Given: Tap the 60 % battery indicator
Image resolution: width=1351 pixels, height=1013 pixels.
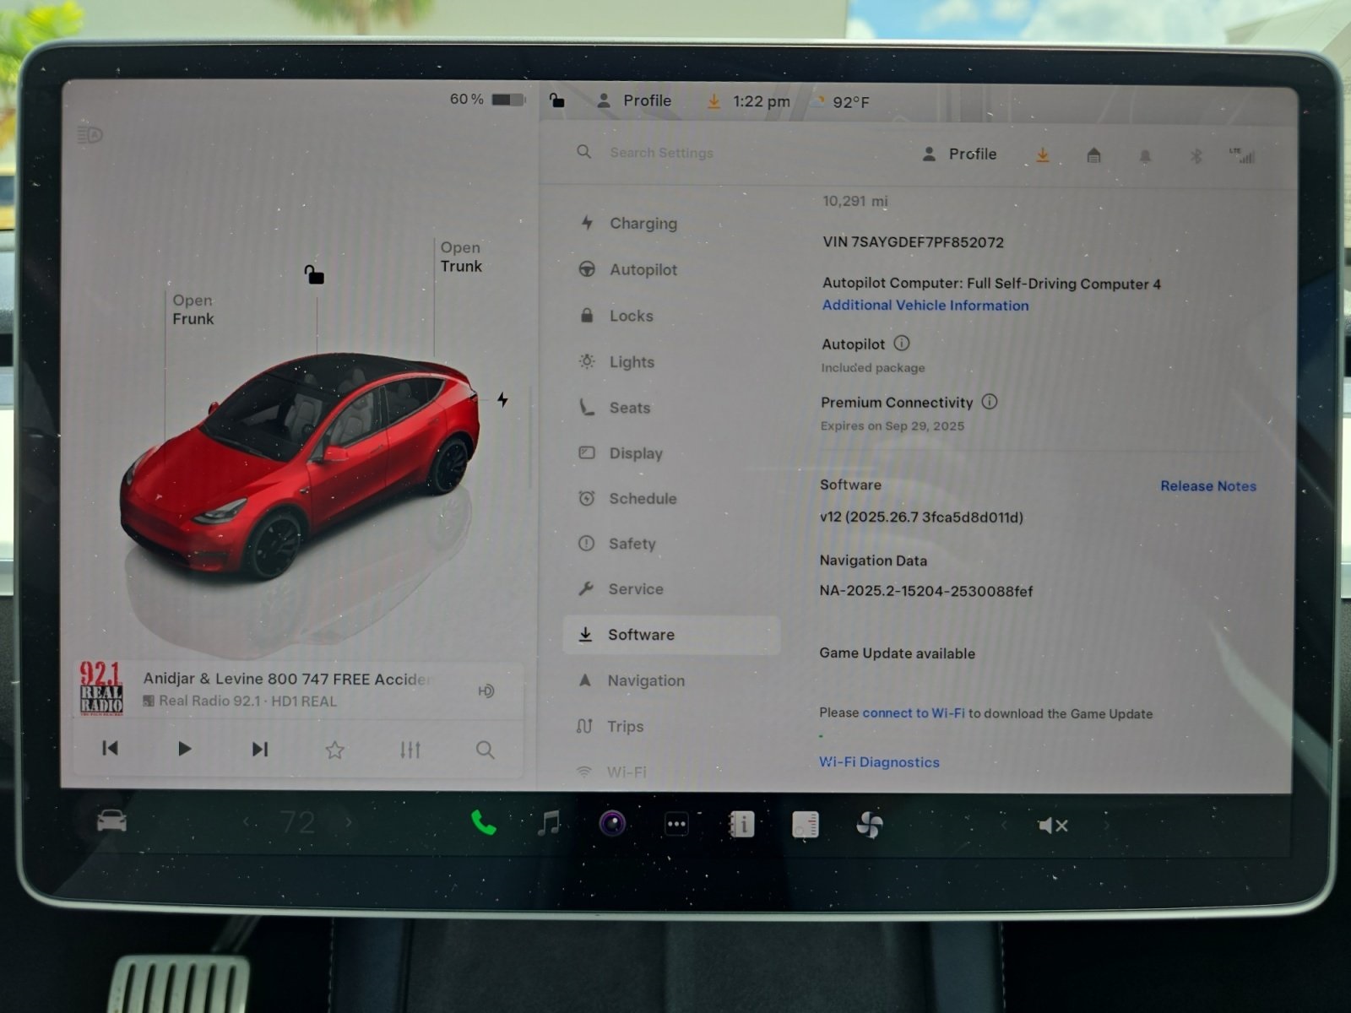Looking at the screenshot, I should click(487, 100).
